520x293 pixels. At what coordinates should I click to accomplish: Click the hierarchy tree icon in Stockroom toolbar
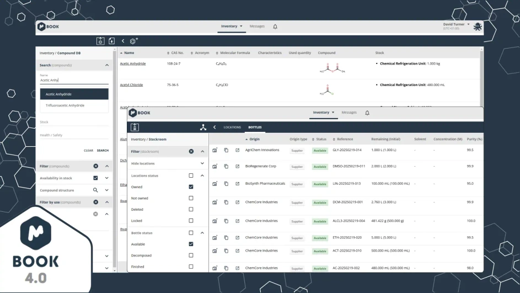pyautogui.click(x=203, y=127)
